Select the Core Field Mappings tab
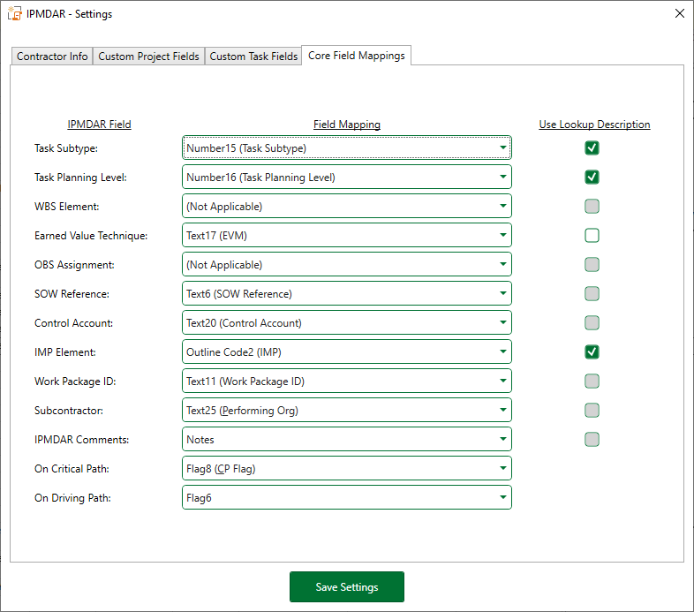This screenshot has width=694, height=612. coord(357,56)
